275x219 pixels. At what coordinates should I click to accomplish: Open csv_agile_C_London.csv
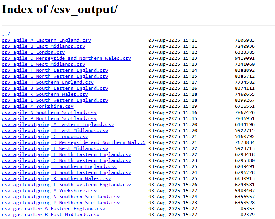tap(33, 52)
